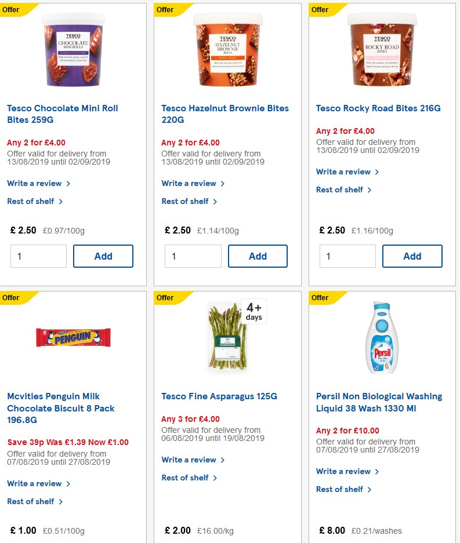Image resolution: width=460 pixels, height=543 pixels.
Task: Click the quantity field for Rocky Road Bites
Action: 347,256
